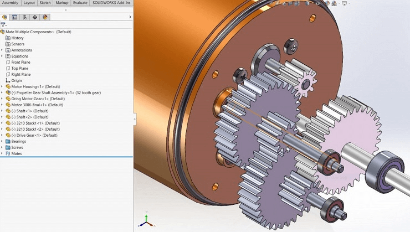410x232 pixels.
Task: Click the Apply Scene icon
Action: click(334, 3)
